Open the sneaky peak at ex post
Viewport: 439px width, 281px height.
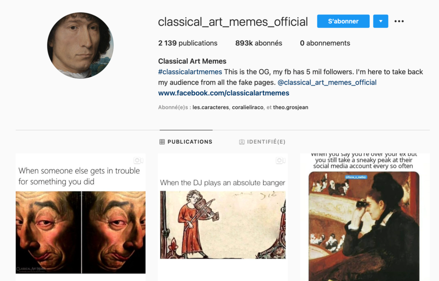pos(365,217)
